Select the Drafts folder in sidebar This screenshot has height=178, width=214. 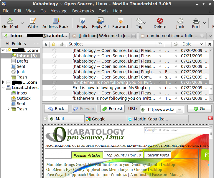coord(22,61)
